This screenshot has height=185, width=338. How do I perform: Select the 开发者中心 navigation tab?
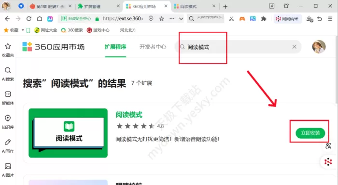(153, 47)
